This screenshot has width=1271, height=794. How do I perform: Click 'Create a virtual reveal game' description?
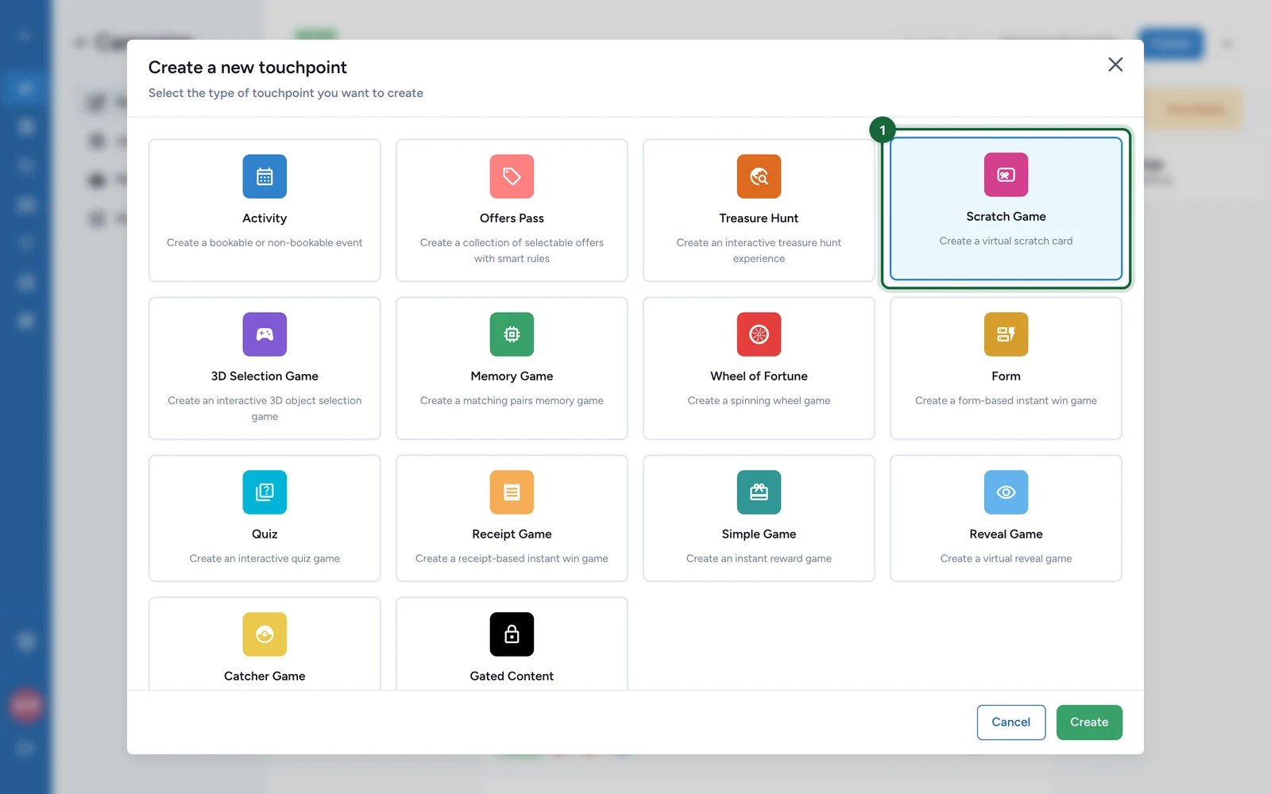click(1006, 559)
